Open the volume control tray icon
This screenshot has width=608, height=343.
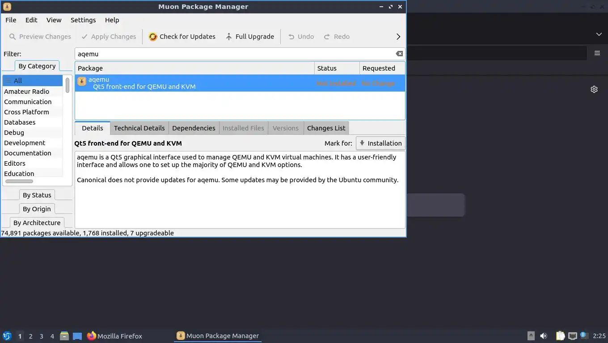pos(544,336)
